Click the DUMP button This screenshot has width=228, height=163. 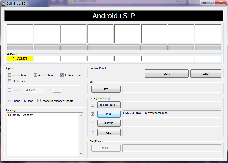[106, 148]
